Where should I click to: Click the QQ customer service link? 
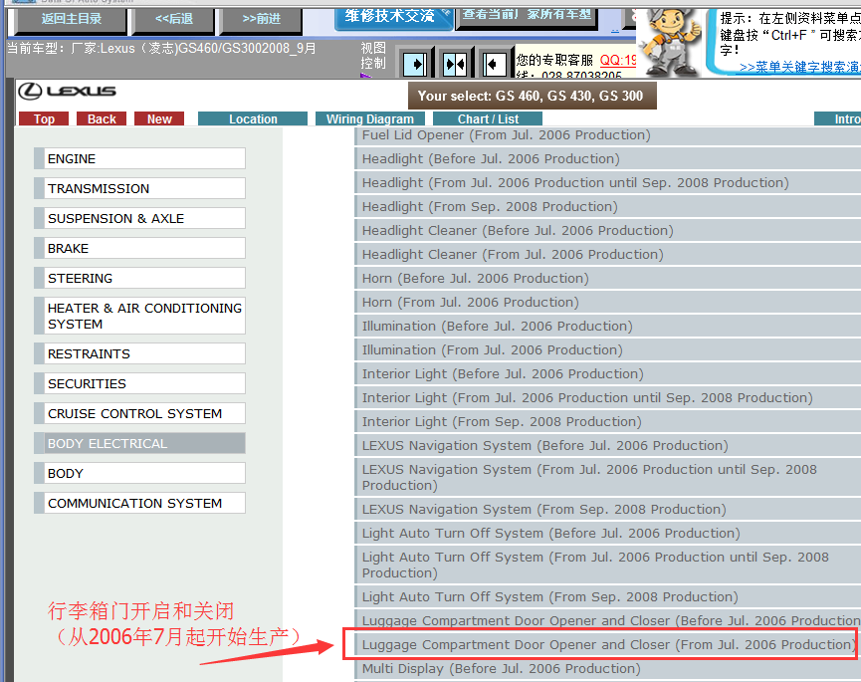click(618, 60)
